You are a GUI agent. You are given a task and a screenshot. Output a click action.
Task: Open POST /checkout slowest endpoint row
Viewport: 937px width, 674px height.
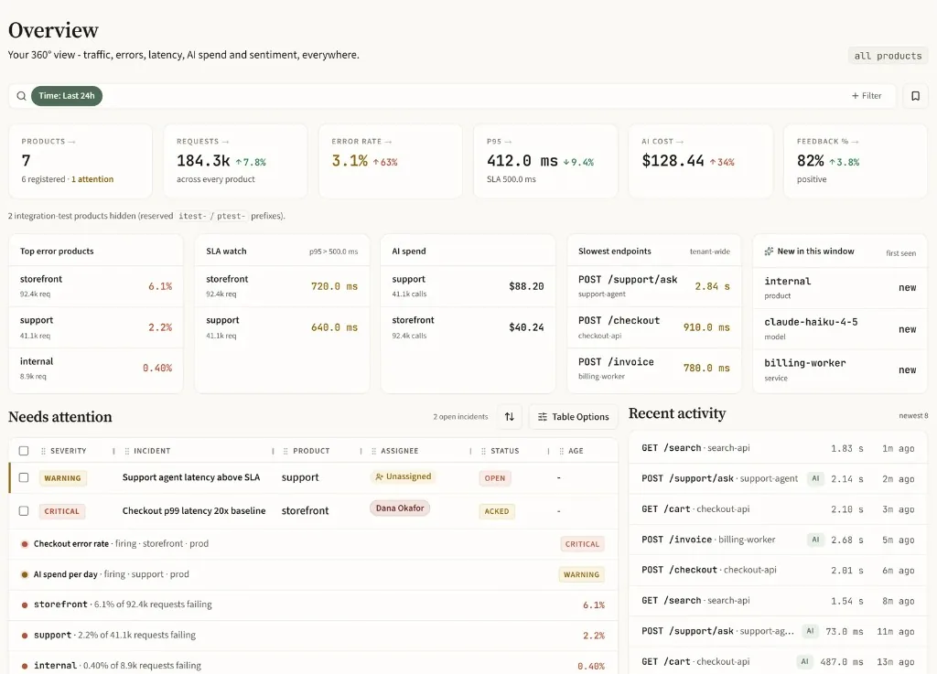pyautogui.click(x=653, y=327)
